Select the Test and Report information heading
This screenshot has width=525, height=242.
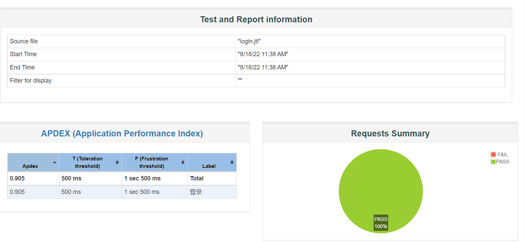(256, 20)
